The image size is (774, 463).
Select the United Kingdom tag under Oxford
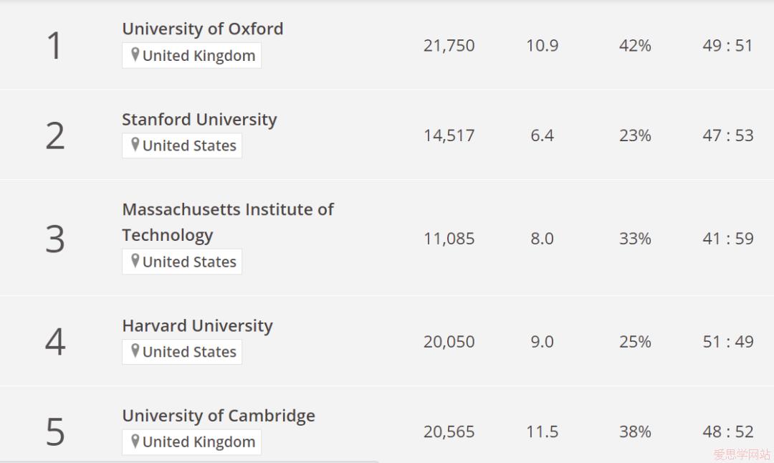click(x=191, y=55)
